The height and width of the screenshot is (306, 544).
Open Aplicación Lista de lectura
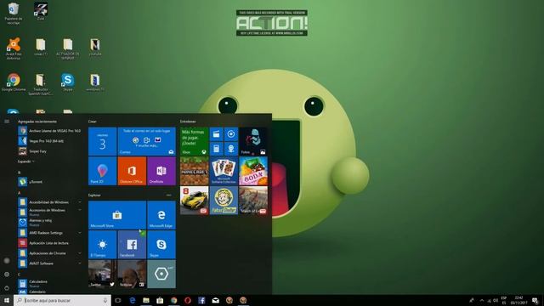49,243
